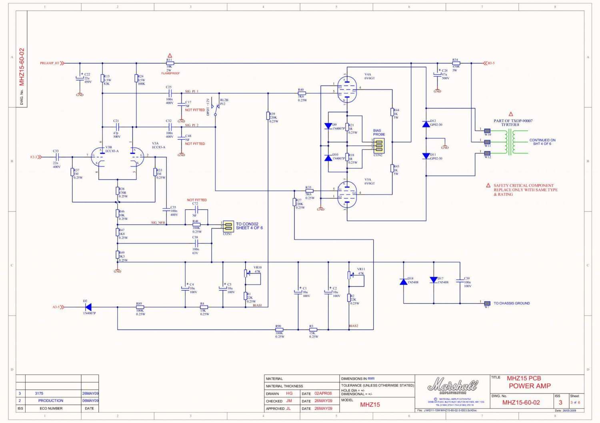Click the 'PREAMP_HT' net label
The image size is (600, 423).
point(50,63)
